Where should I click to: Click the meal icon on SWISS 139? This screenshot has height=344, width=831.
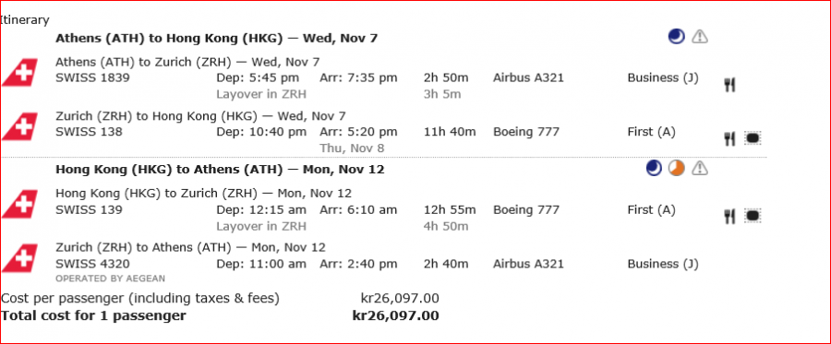pyautogui.click(x=729, y=216)
